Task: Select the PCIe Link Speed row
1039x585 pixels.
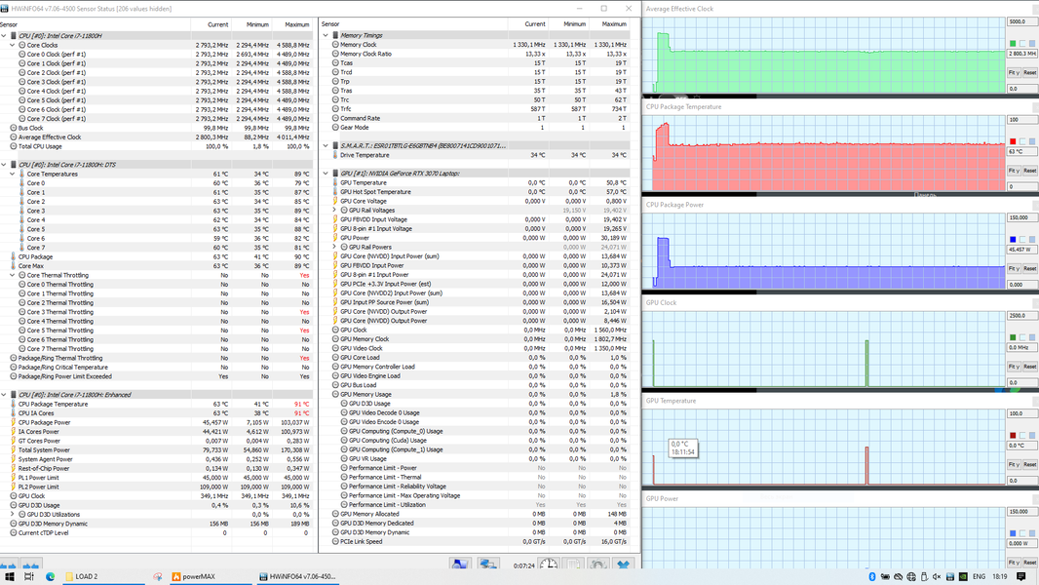Action: pos(481,542)
